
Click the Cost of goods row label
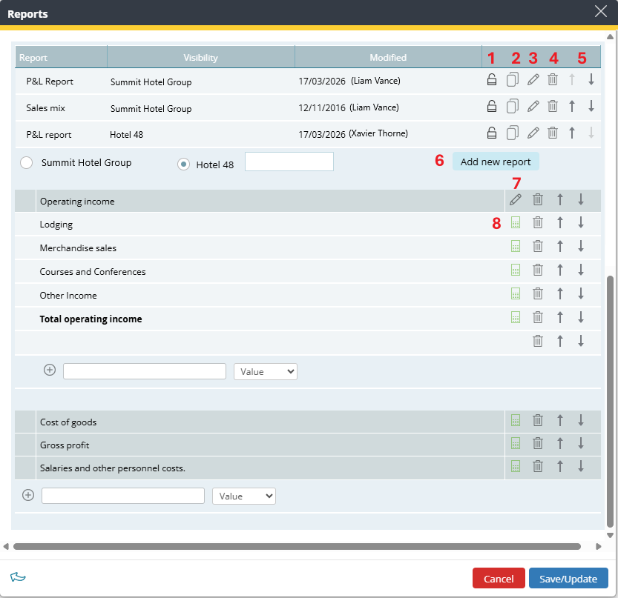coord(68,422)
